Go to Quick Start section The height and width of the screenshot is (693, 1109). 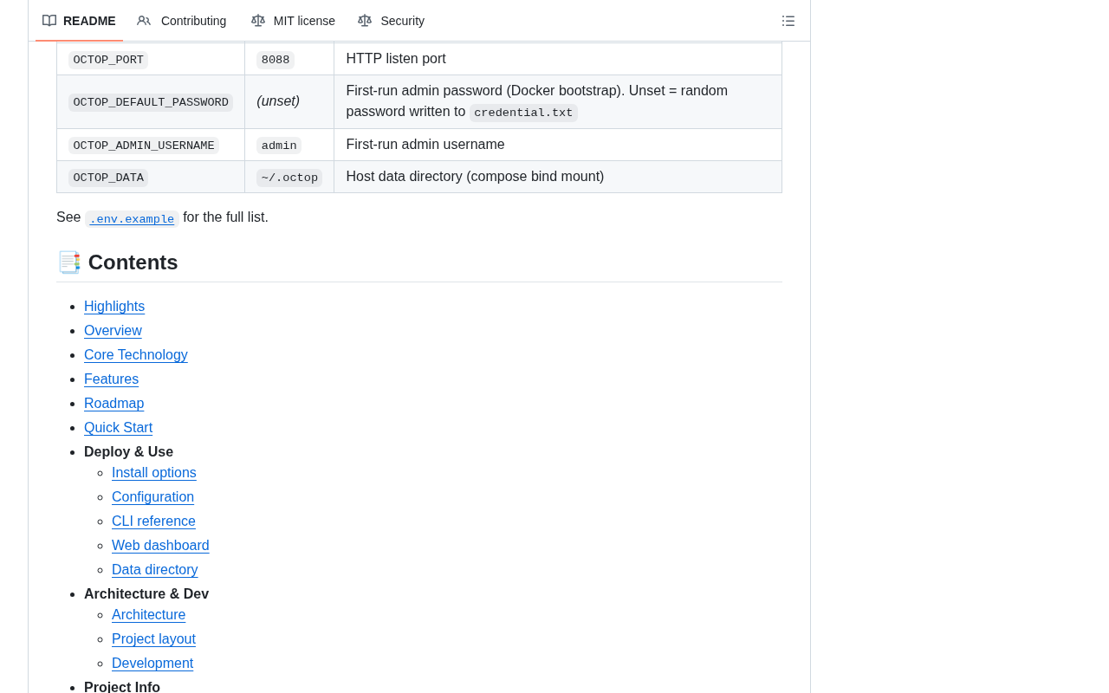pos(118,428)
